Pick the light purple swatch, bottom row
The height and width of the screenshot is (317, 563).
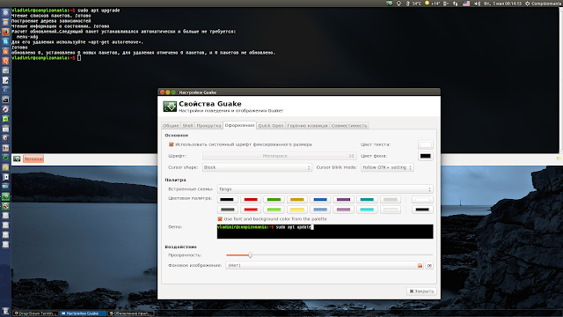click(x=344, y=210)
